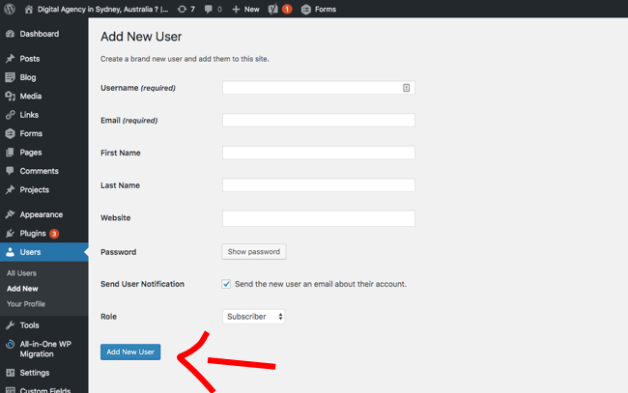
Task: Click Yoast notification badge showing 1
Action: pyautogui.click(x=287, y=9)
